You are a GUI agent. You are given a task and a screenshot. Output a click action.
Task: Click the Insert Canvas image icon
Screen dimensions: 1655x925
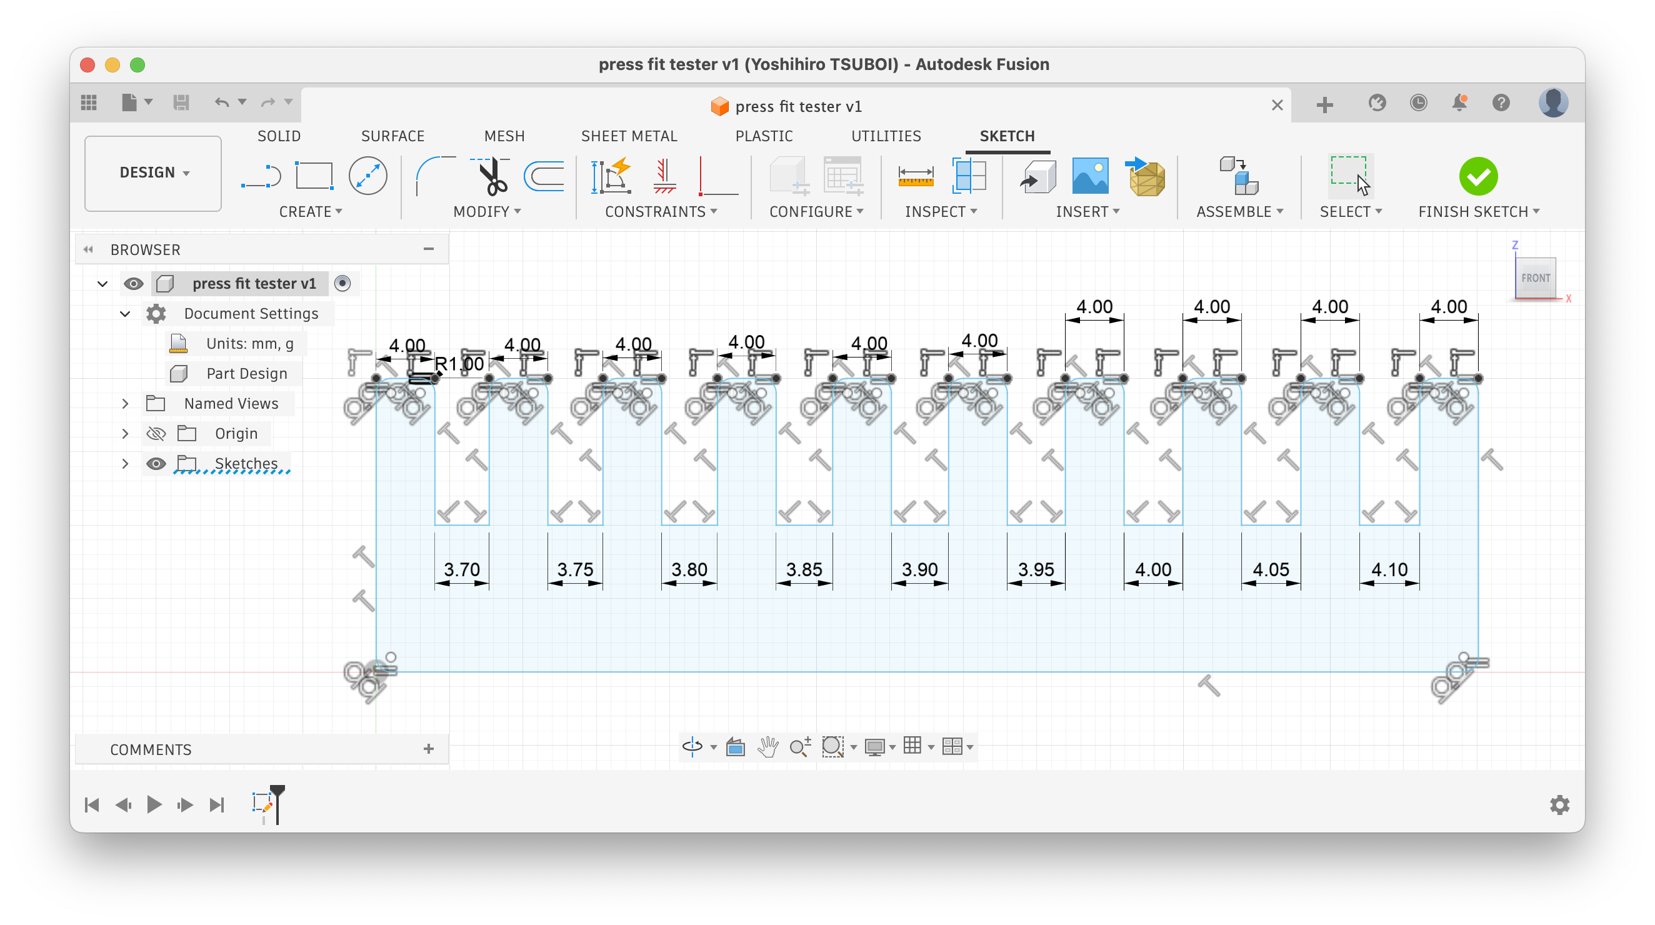(1089, 176)
